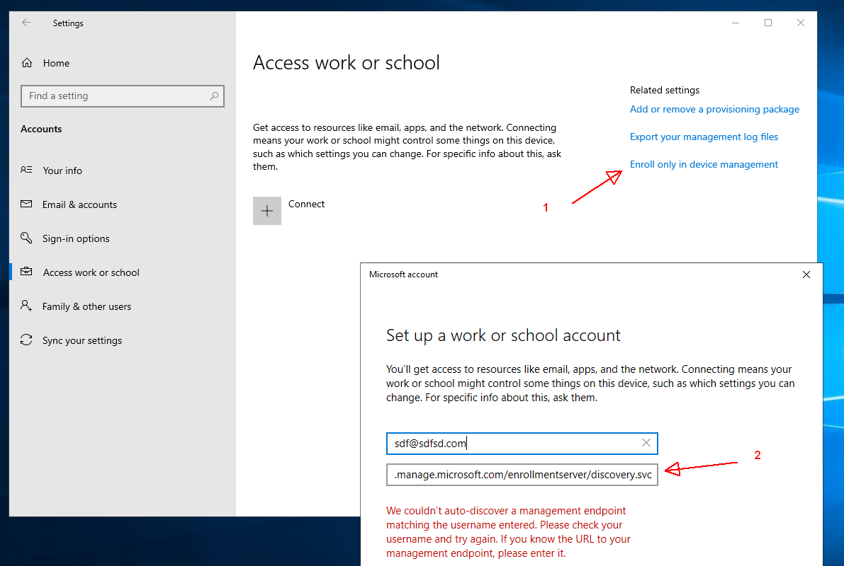Focus the Find a setting search box

(x=122, y=96)
